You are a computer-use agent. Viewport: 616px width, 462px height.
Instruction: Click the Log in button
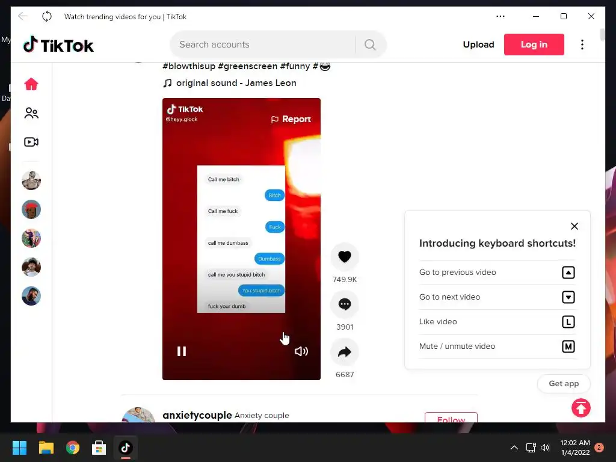point(534,45)
